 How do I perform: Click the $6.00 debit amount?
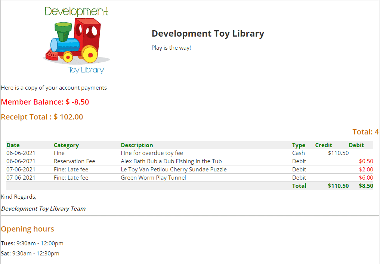tap(366, 178)
